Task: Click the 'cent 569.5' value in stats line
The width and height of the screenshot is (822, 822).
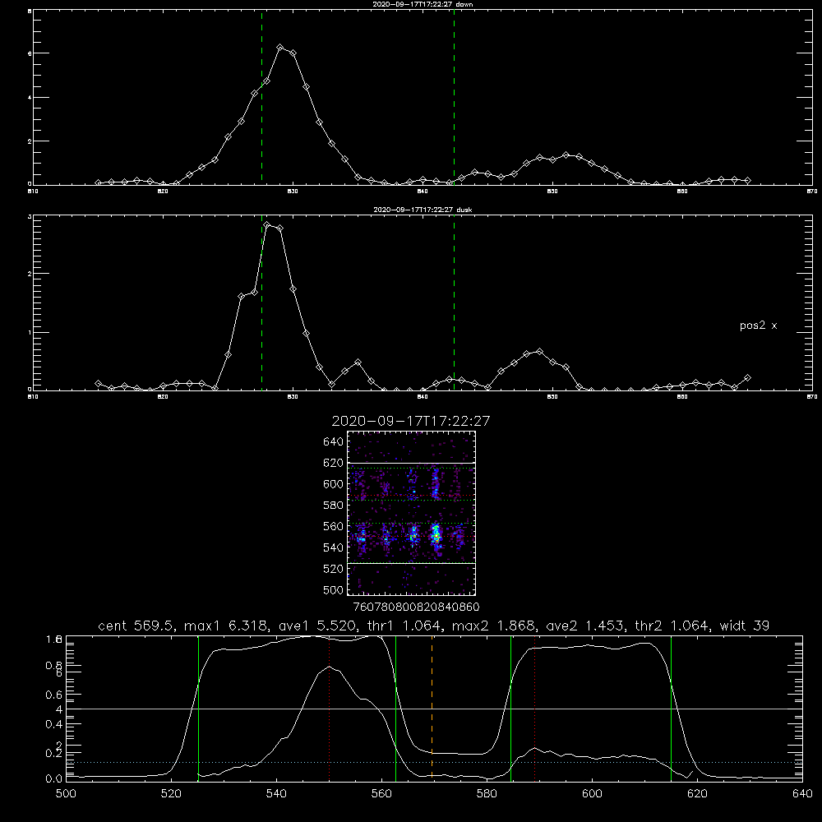Action: [137, 626]
